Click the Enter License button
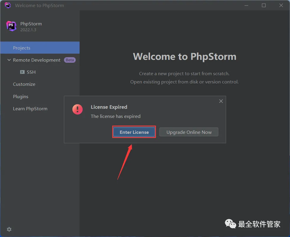Viewport: 290px width, 237px height. coord(134,132)
